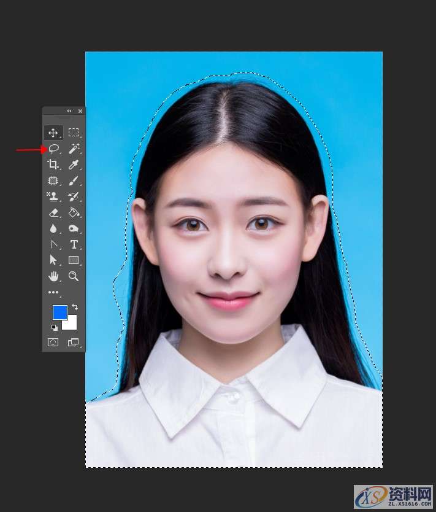Select the Crop tool
This screenshot has width=436, height=512.
tap(53, 165)
